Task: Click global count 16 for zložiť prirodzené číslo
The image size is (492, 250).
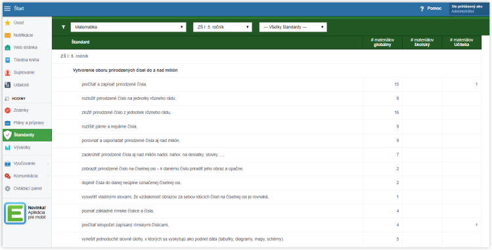Action: pos(397,113)
